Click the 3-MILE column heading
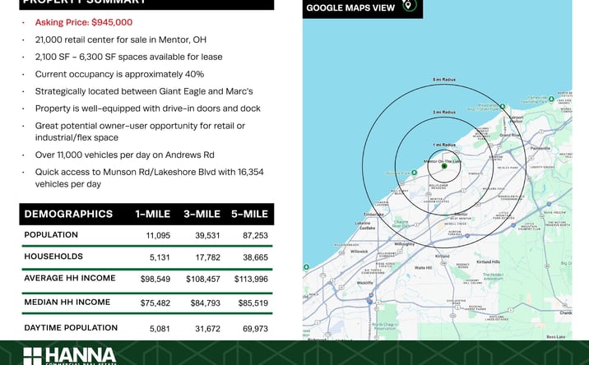The image size is (589, 365). pos(202,214)
